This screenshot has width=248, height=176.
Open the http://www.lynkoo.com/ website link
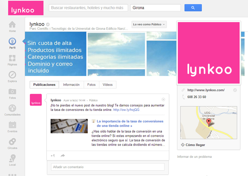[x=206, y=90]
